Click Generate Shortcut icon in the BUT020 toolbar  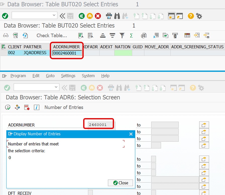coord(180,16)
